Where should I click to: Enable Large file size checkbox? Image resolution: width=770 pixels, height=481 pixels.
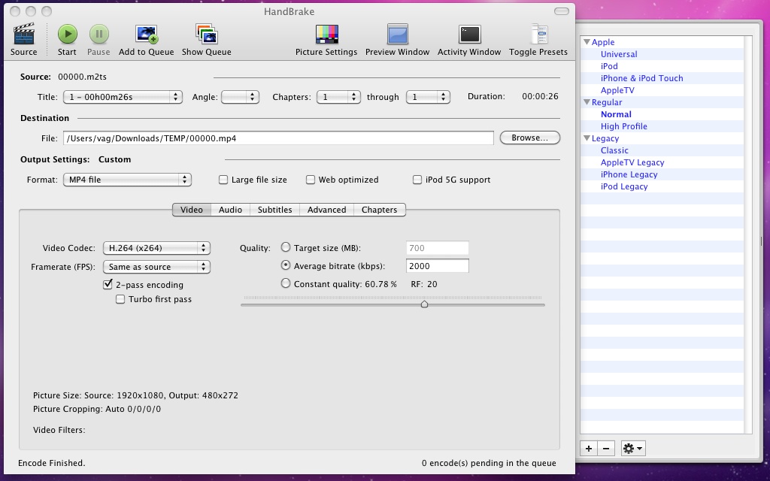223,180
